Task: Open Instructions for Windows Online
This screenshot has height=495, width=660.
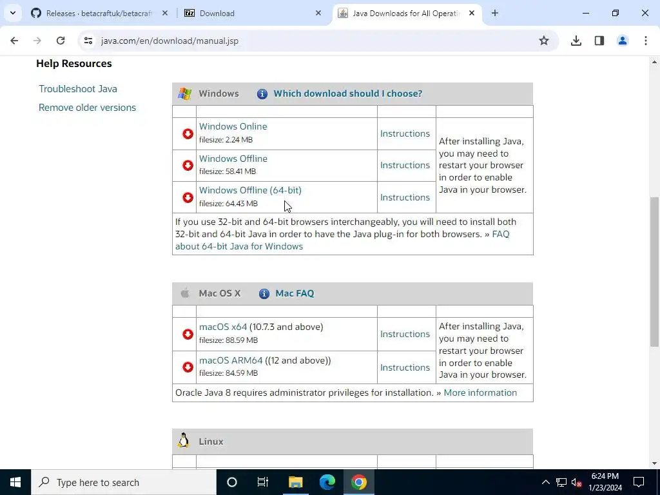Action: 405,133
